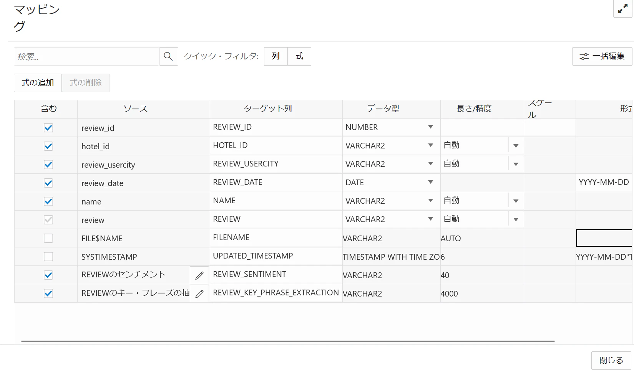
Task: Click the 閉じる button
Action: (x=611, y=361)
